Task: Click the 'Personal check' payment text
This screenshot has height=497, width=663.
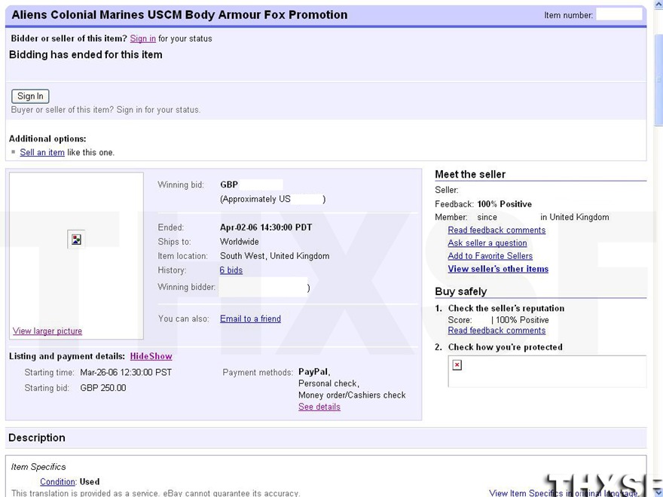Action: click(328, 383)
